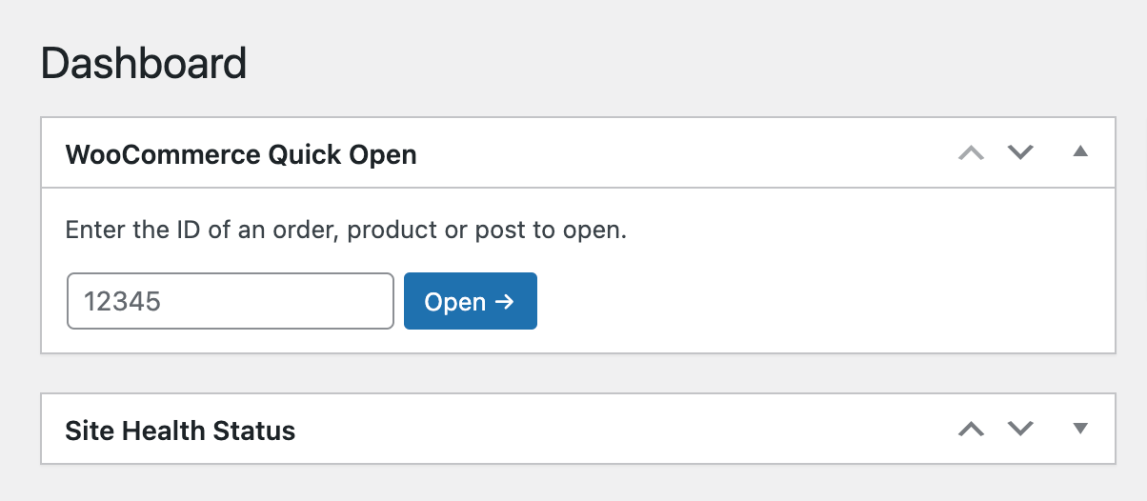The image size is (1147, 501).
Task: Click the Dashboard page heading
Action: click(145, 64)
